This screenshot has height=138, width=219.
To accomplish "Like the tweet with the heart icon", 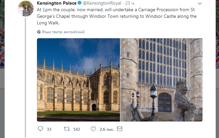I will tap(93, 129).
